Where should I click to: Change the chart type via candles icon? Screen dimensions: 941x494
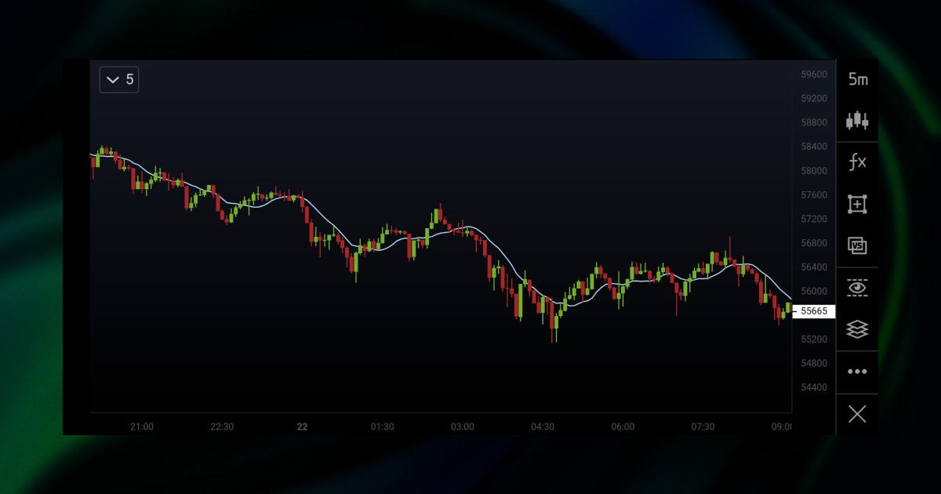857,119
